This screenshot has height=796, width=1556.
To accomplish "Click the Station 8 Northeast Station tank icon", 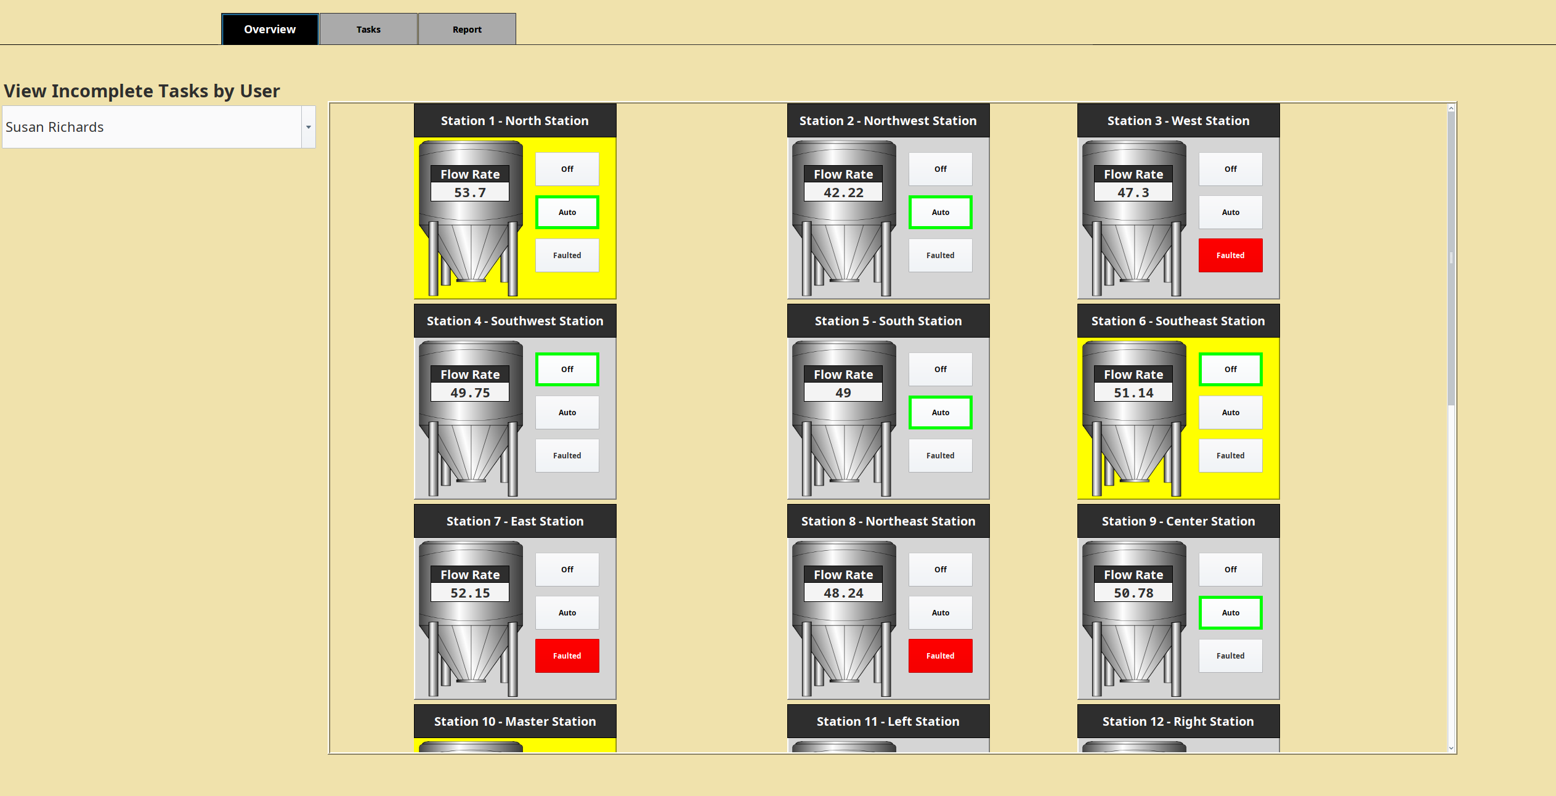I will pyautogui.click(x=844, y=619).
